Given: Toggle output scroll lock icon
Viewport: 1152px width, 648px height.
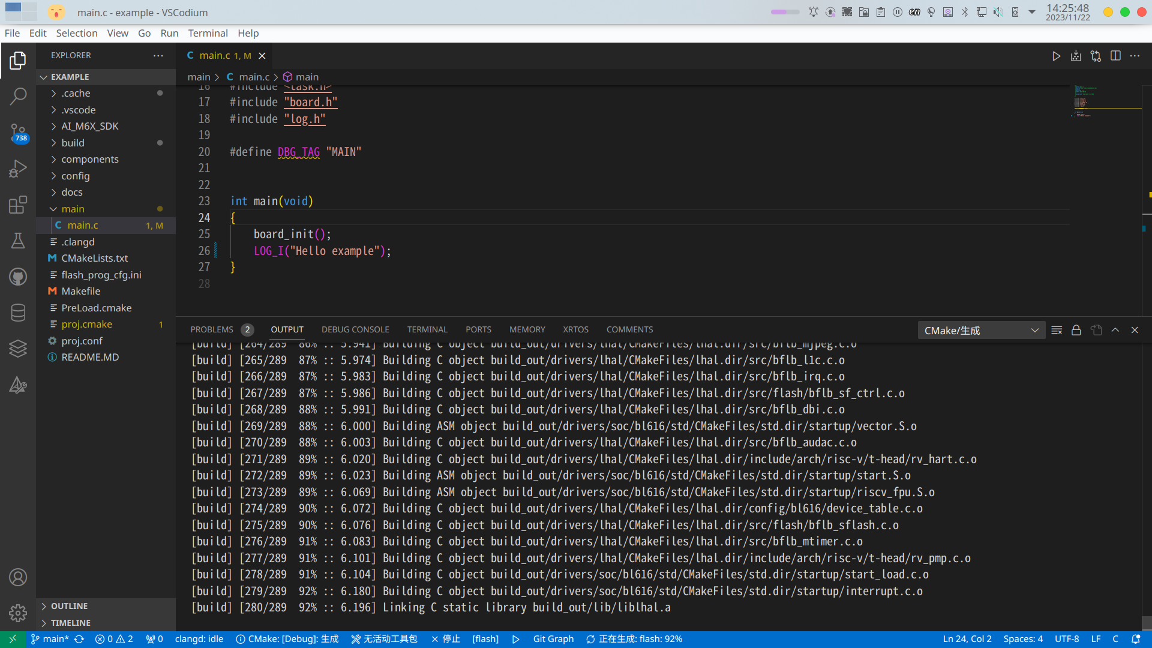Looking at the screenshot, I should click(x=1076, y=330).
